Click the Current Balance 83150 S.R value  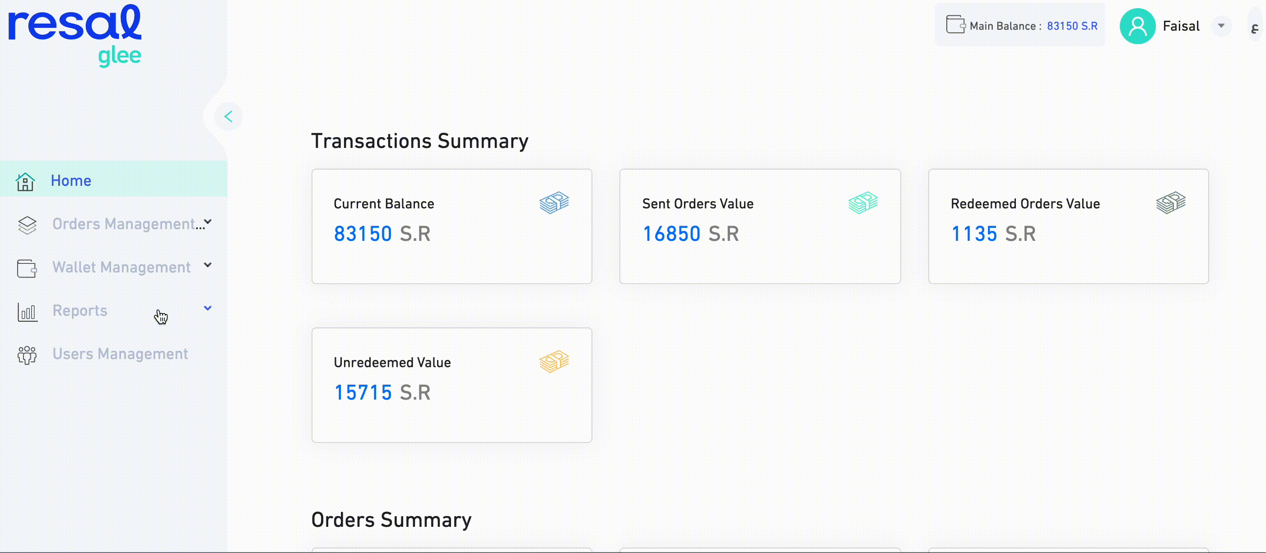coord(382,234)
